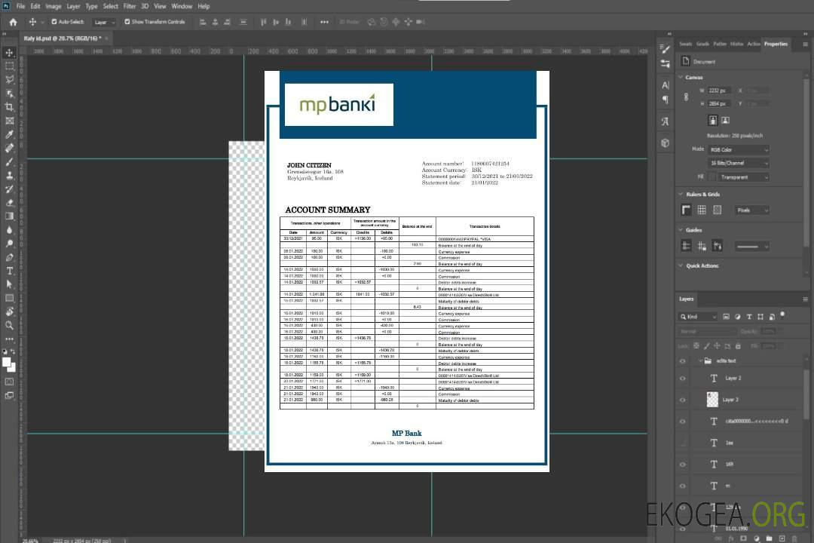Open the 16 Bits/Channel dropdown
The width and height of the screenshot is (814, 543).
[x=738, y=163]
